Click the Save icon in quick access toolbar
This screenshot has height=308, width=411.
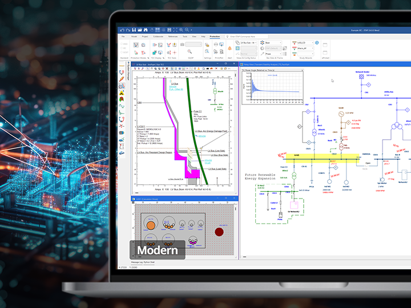(133, 30)
